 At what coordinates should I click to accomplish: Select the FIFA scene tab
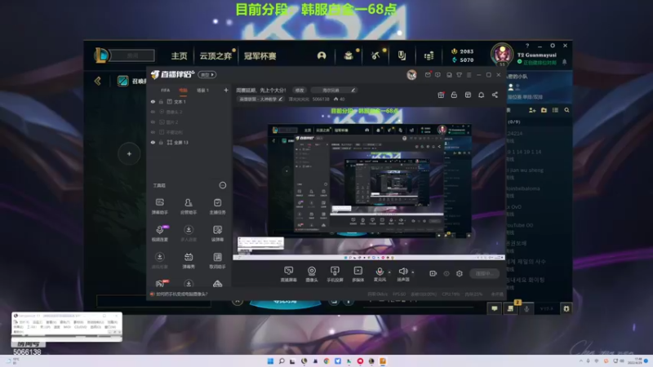[166, 91]
